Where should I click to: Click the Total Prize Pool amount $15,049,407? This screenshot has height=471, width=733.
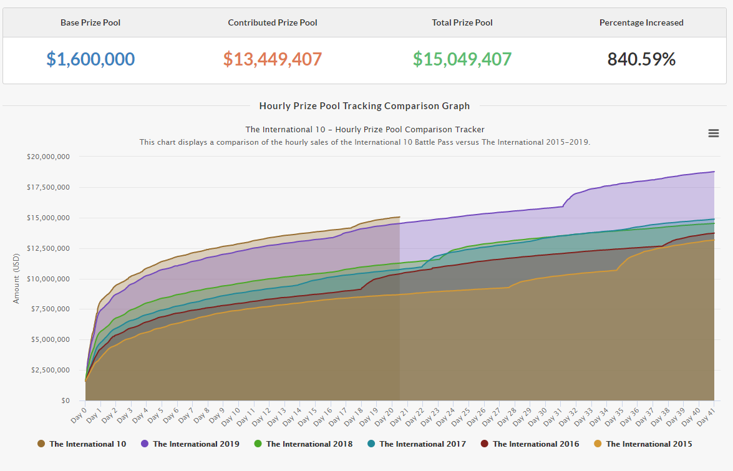pos(462,59)
